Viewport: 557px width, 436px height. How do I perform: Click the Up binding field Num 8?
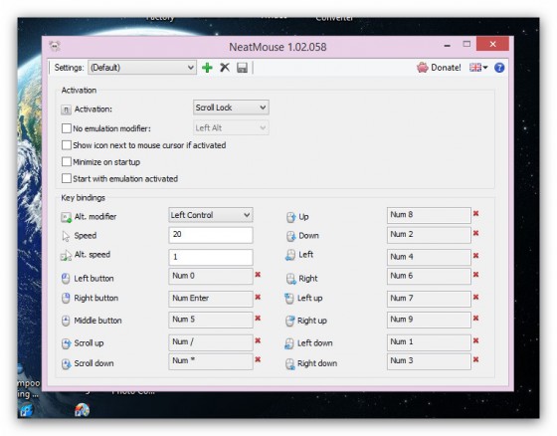[x=429, y=215]
